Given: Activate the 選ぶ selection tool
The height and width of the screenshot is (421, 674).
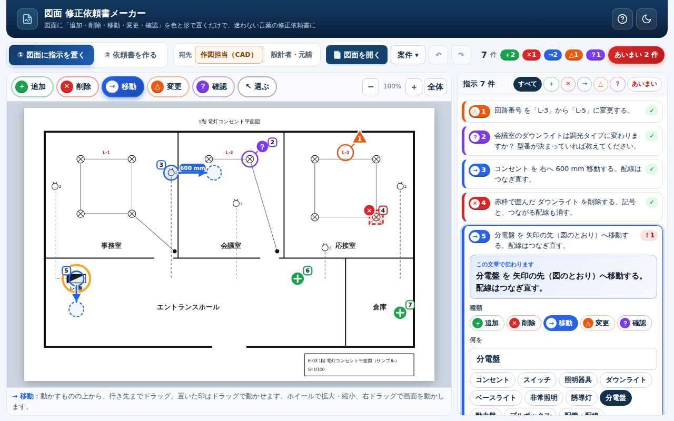Looking at the screenshot, I should coord(257,87).
